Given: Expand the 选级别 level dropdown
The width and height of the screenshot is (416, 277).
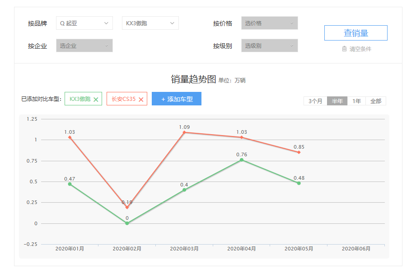Looking at the screenshot, I should point(269,45).
